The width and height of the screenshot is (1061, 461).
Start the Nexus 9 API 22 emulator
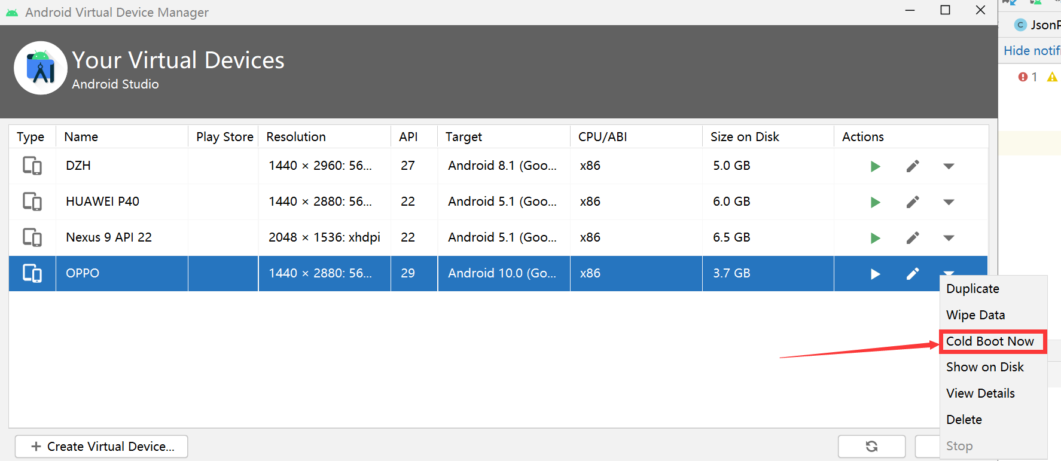pos(875,238)
